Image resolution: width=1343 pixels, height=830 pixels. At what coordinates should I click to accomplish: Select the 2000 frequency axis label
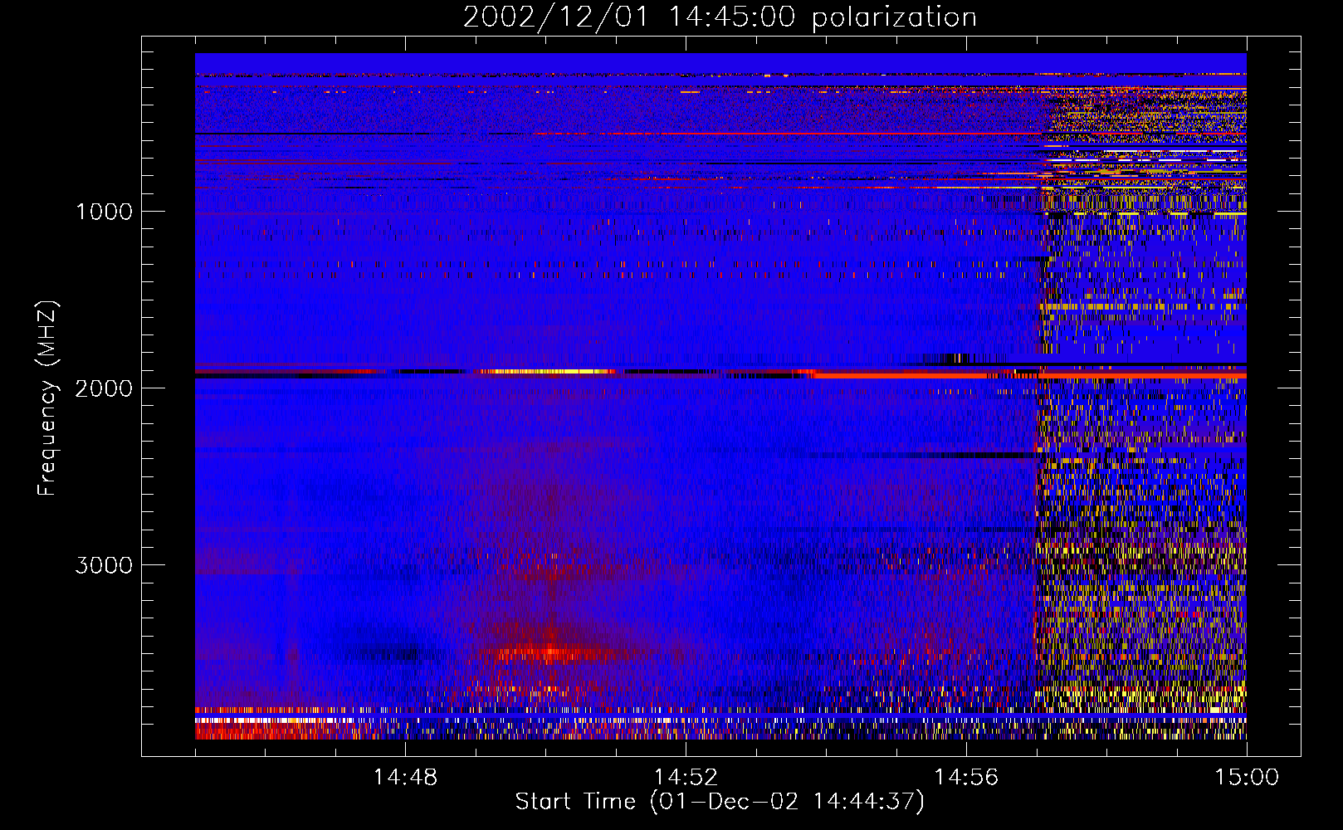pyautogui.click(x=104, y=388)
